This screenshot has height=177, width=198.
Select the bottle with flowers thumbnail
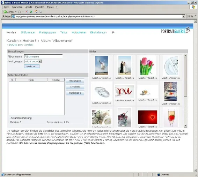[125, 117]
